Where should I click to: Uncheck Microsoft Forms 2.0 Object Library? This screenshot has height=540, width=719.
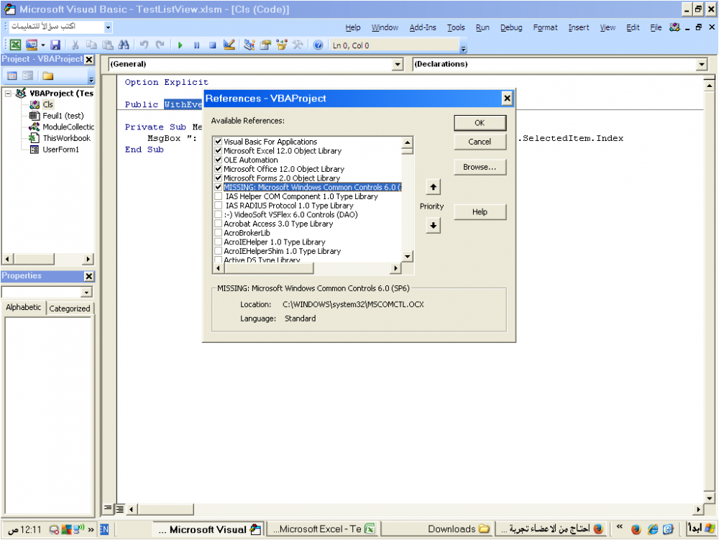pos(219,178)
